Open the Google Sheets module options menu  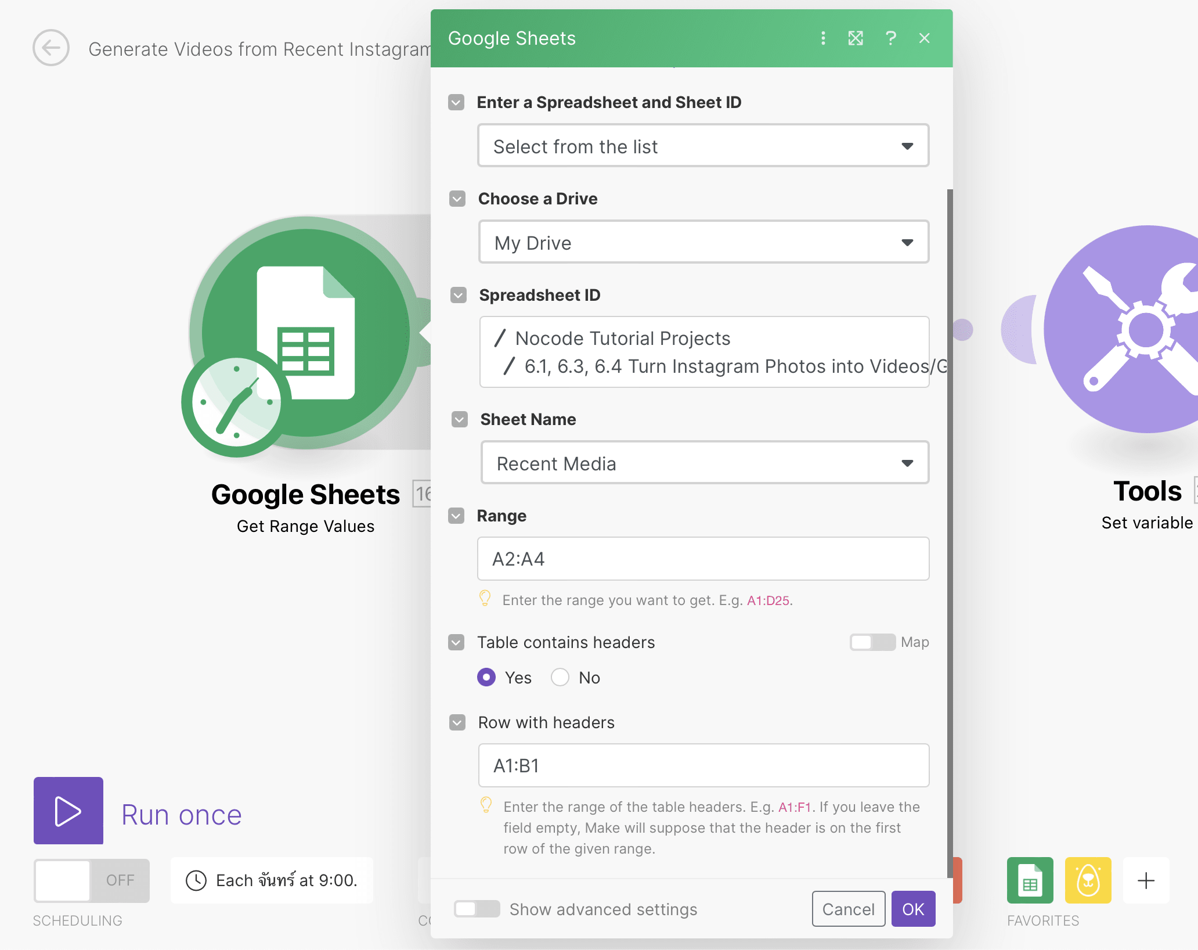tap(823, 38)
